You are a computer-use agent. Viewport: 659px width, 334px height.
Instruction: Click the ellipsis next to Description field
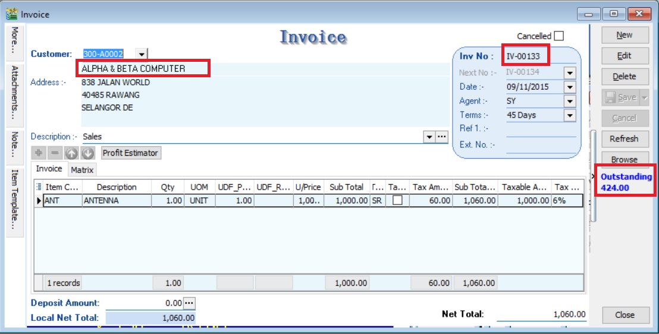click(x=441, y=137)
